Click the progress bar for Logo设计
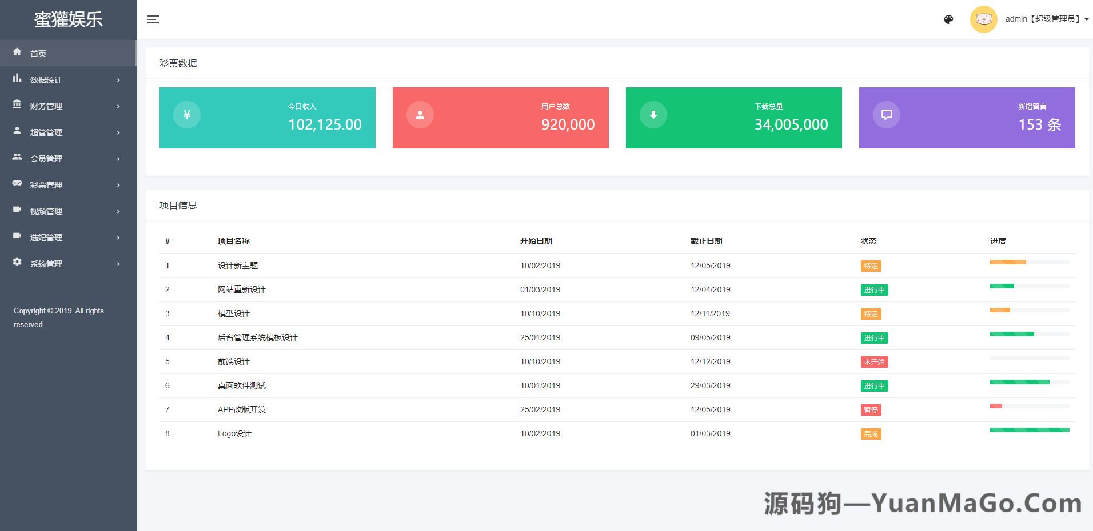Screen dimensions: 1093x531 [x=1029, y=430]
